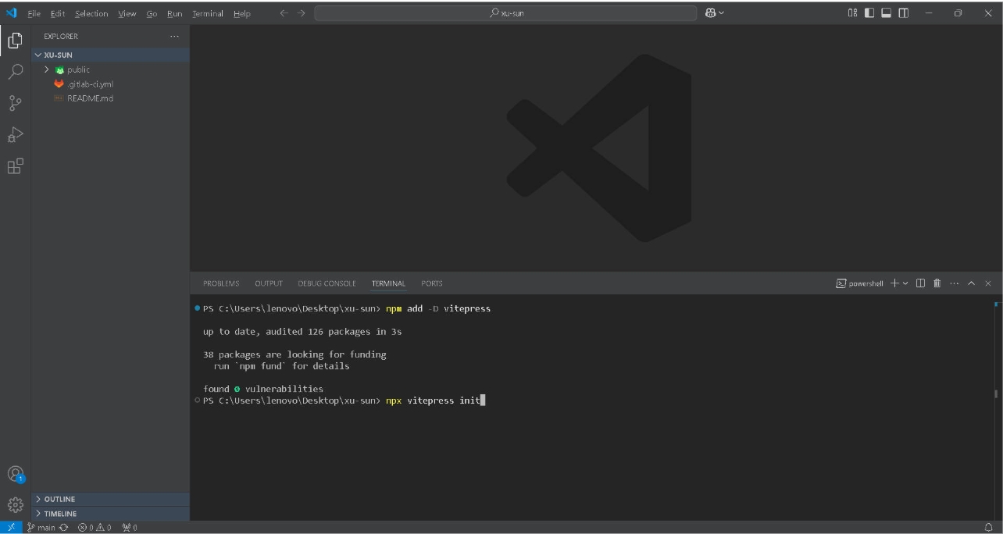Viewport: 1003px width, 534px height.
Task: Select the powershell terminal instance
Action: 859,283
